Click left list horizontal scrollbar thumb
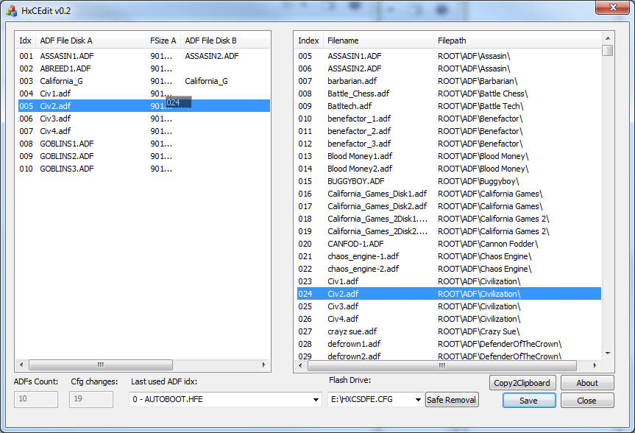 click(x=100, y=365)
